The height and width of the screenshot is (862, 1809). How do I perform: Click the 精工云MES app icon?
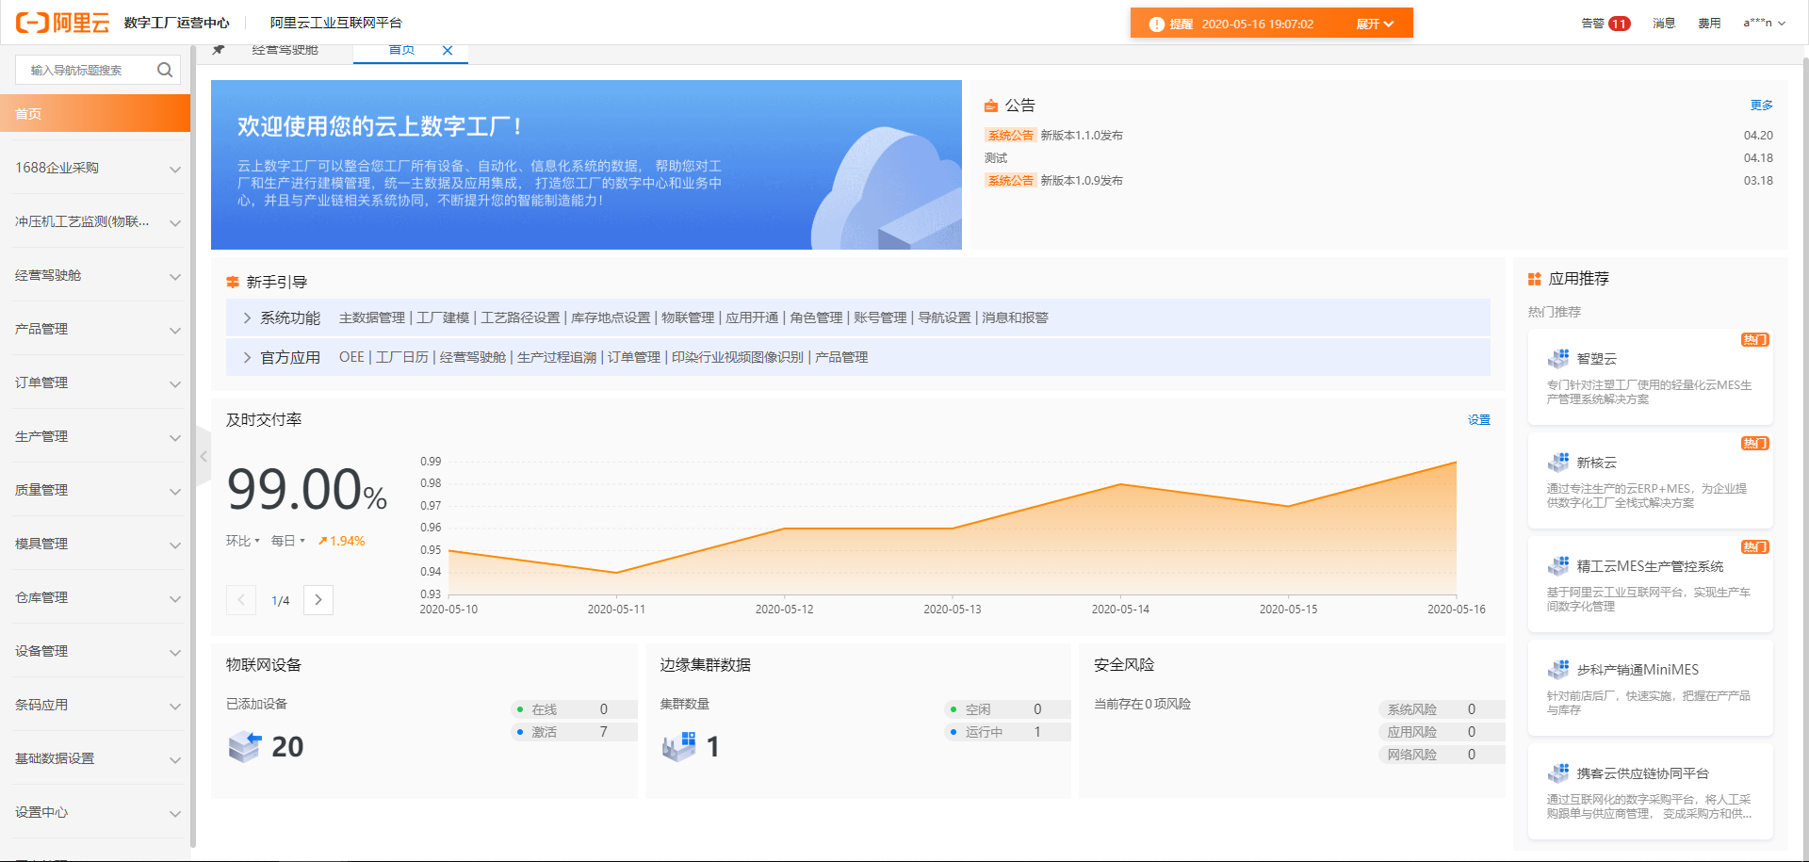(1558, 565)
